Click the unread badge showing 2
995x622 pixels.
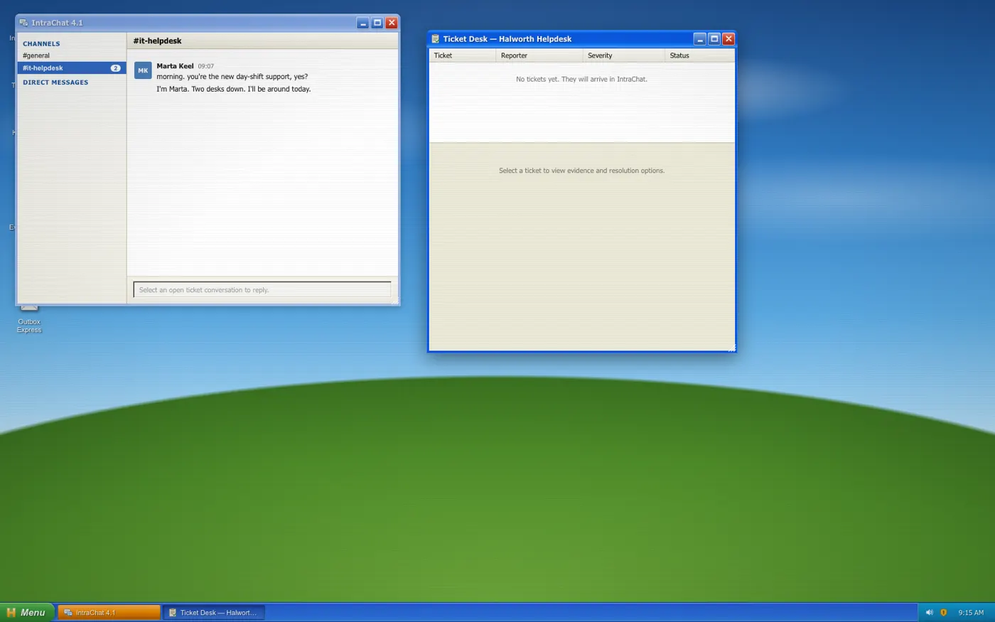pyautogui.click(x=115, y=68)
